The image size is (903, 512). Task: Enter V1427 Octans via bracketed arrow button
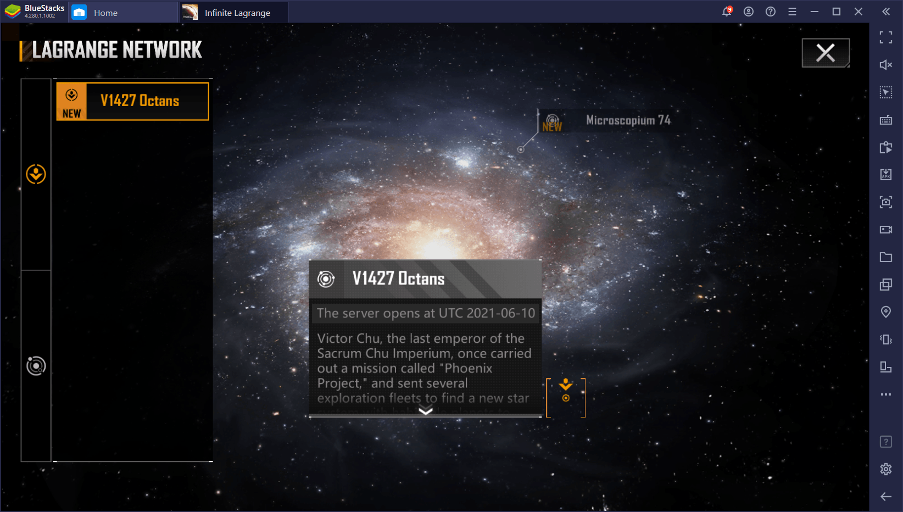(x=566, y=398)
